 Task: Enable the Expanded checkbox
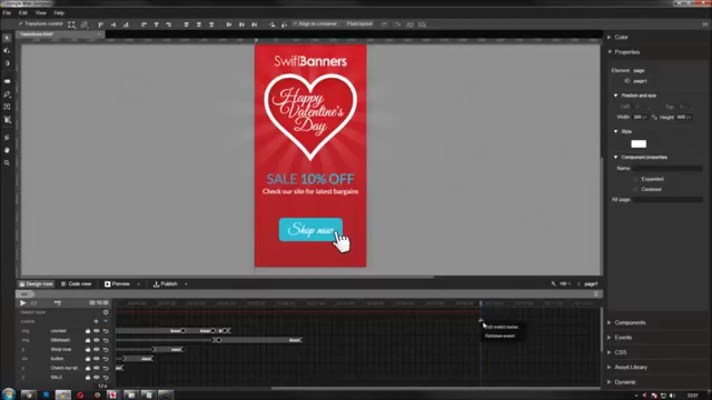click(636, 179)
